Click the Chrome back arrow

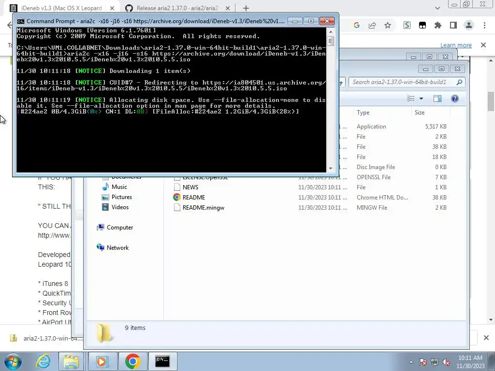(10, 25)
